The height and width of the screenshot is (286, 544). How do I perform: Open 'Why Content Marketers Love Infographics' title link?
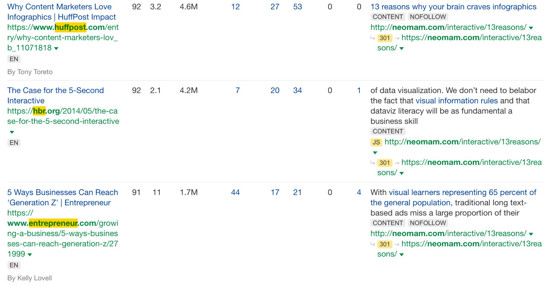tap(59, 12)
